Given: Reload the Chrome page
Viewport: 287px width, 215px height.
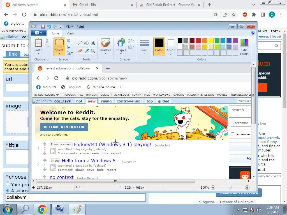Looking at the screenshot, I should [24, 15].
